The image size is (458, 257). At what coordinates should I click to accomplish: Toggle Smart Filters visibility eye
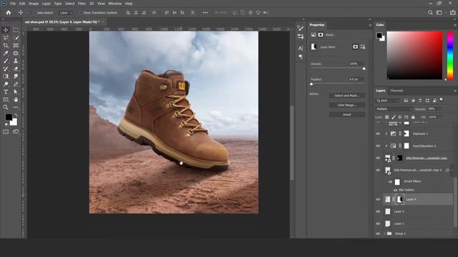pyautogui.click(x=390, y=181)
